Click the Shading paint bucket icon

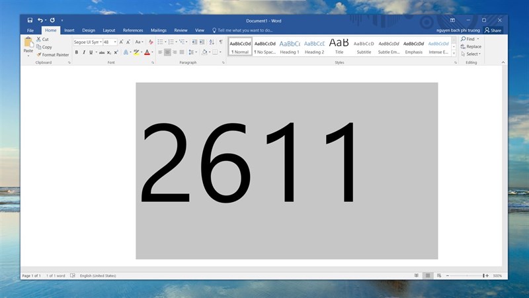[x=204, y=52]
